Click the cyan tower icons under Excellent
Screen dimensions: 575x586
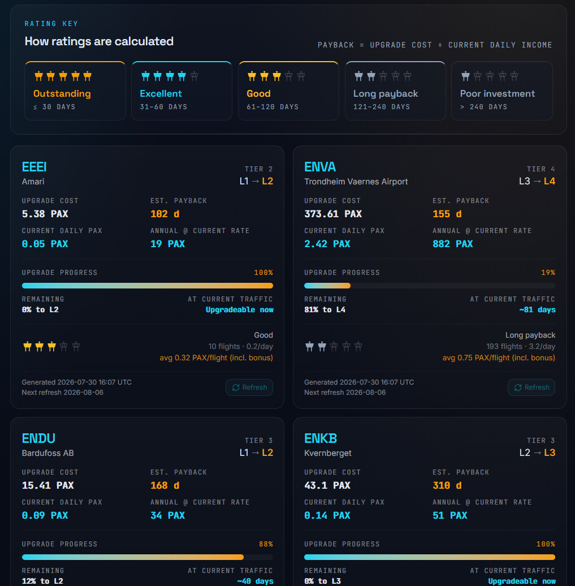pyautogui.click(x=163, y=76)
